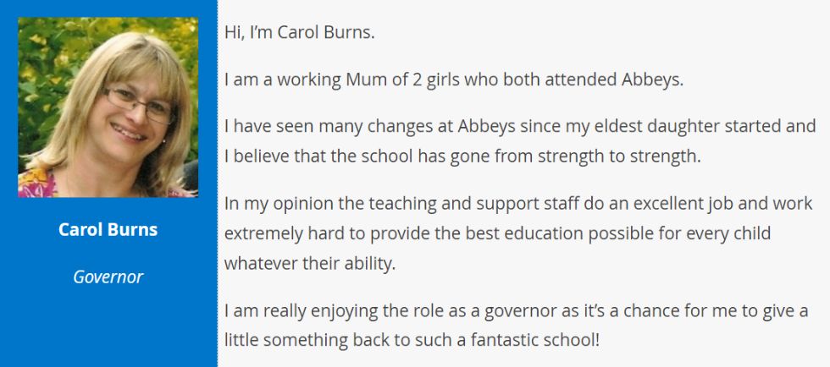Click the line beginning 'In my opinion'
Viewport: 830px width, 367px height.
pos(518,204)
